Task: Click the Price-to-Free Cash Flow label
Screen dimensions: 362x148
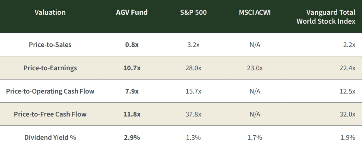Action: point(50,114)
